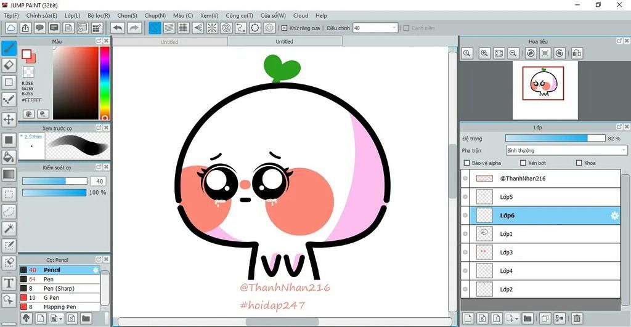The width and height of the screenshot is (631, 327).
Task: Select the Brush tool in left toolbox
Action: click(9, 48)
